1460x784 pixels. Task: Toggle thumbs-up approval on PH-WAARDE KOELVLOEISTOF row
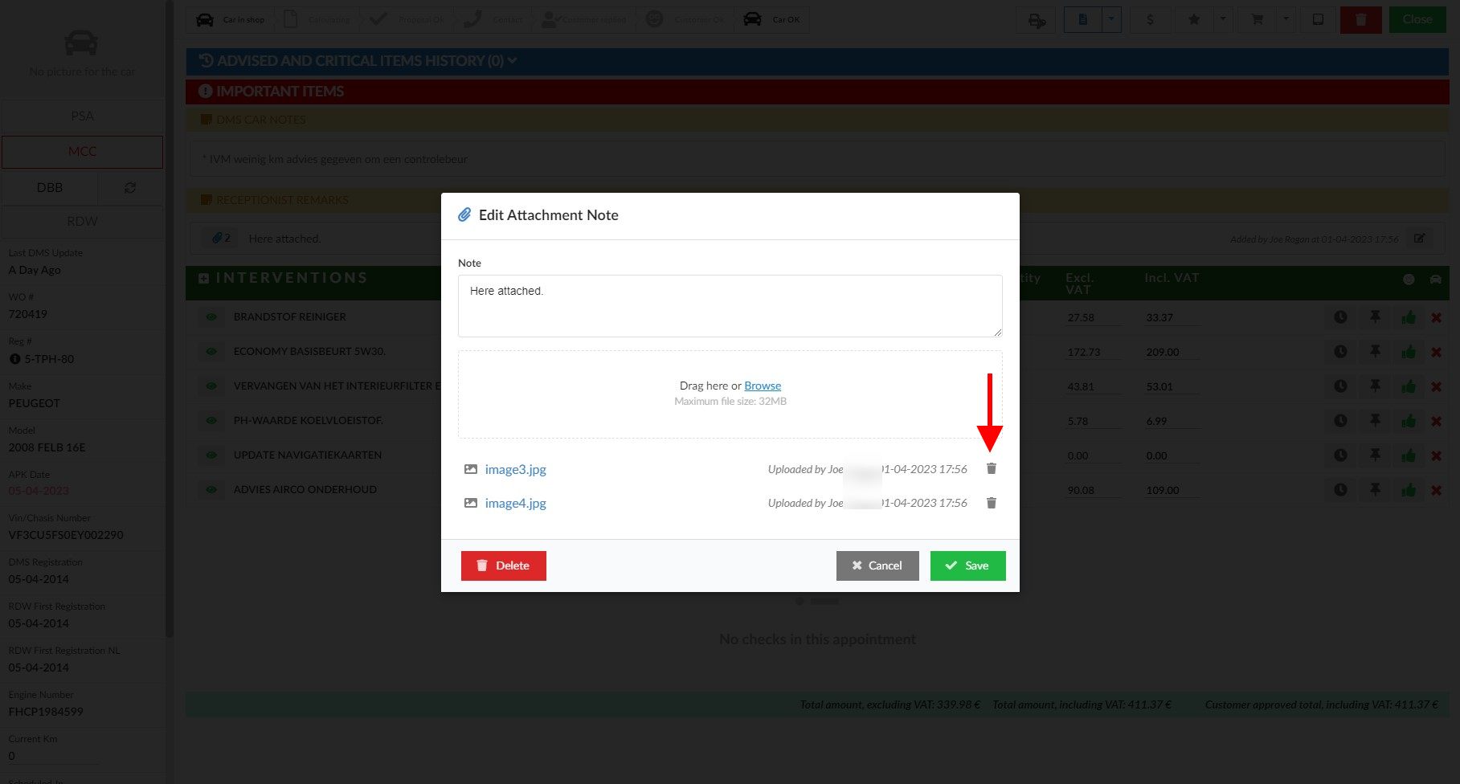tap(1408, 421)
